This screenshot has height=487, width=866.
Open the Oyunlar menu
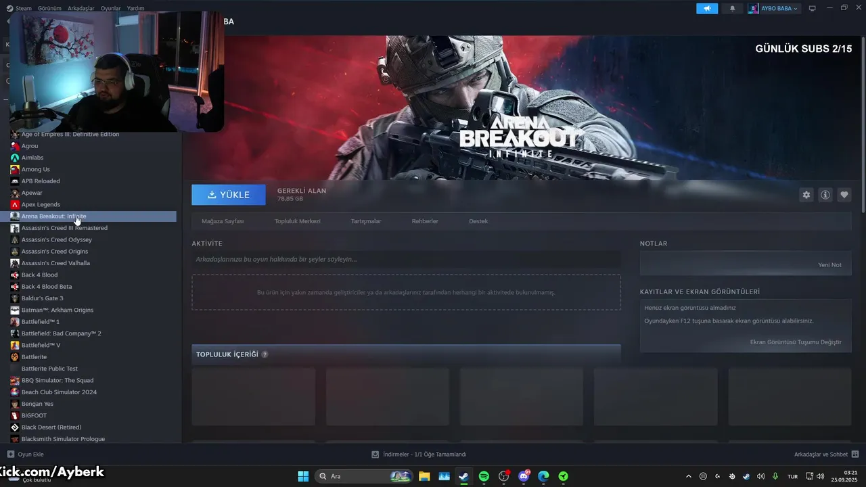tap(111, 8)
